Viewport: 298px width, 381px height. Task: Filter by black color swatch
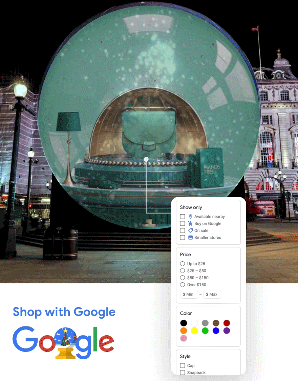pos(184,323)
